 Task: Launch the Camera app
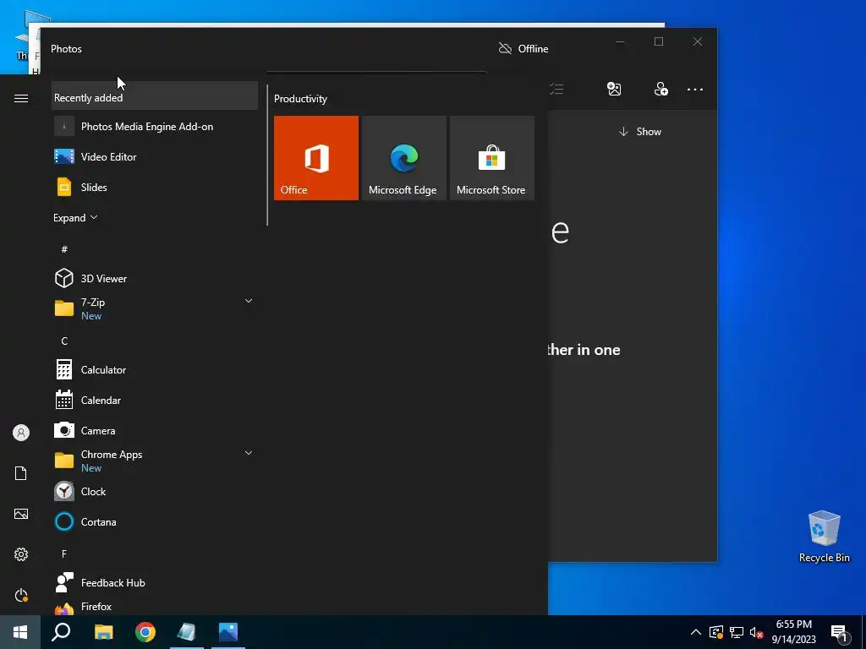click(x=155, y=430)
